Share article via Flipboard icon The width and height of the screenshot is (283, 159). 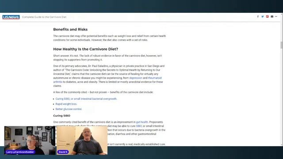click(267, 17)
